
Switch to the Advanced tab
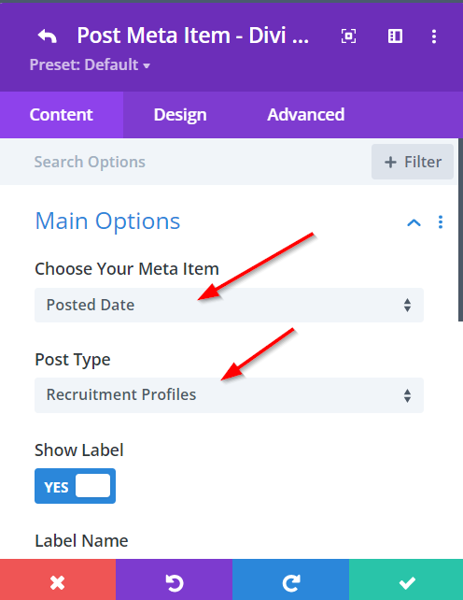coord(306,115)
